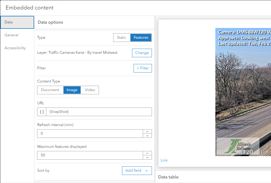Image resolution: width=271 pixels, height=183 pixels.
Task: Select Features as the content Type
Action: (141, 38)
